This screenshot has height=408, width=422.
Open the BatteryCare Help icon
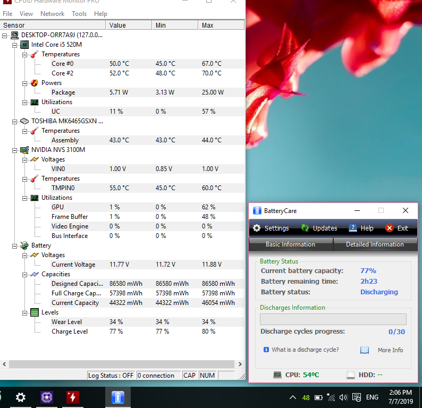[x=353, y=228]
